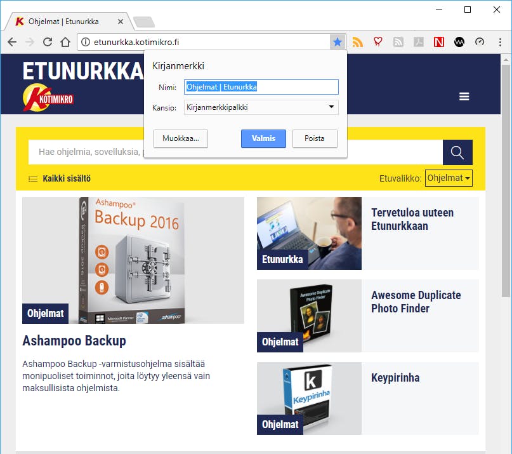Viewport: 512px width, 454px height.
Task: Minimize the browser window
Action: (439, 10)
